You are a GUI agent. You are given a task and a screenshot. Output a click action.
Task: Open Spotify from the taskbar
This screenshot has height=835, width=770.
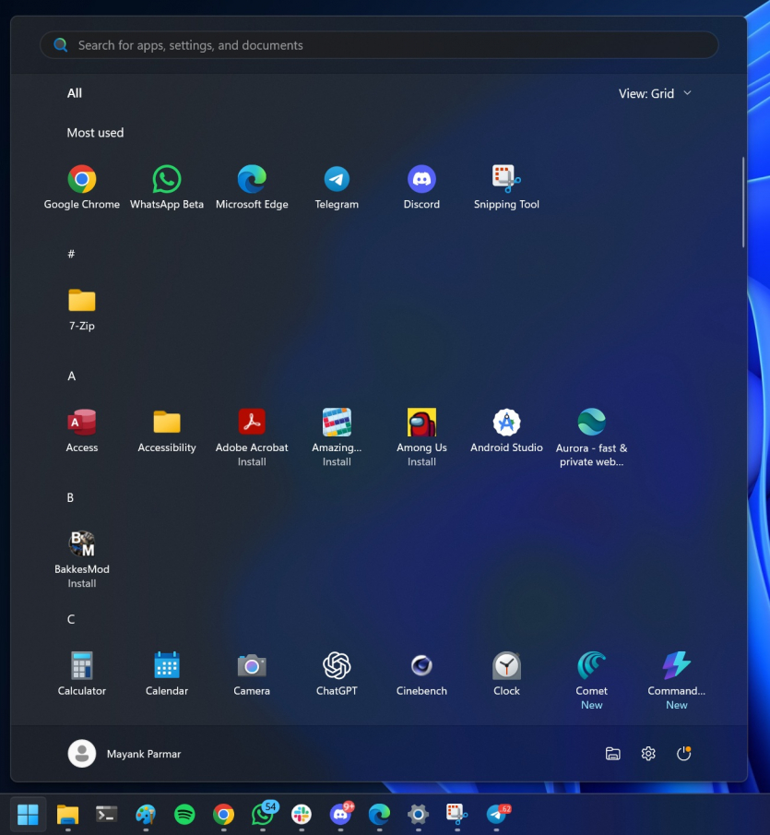click(x=184, y=815)
